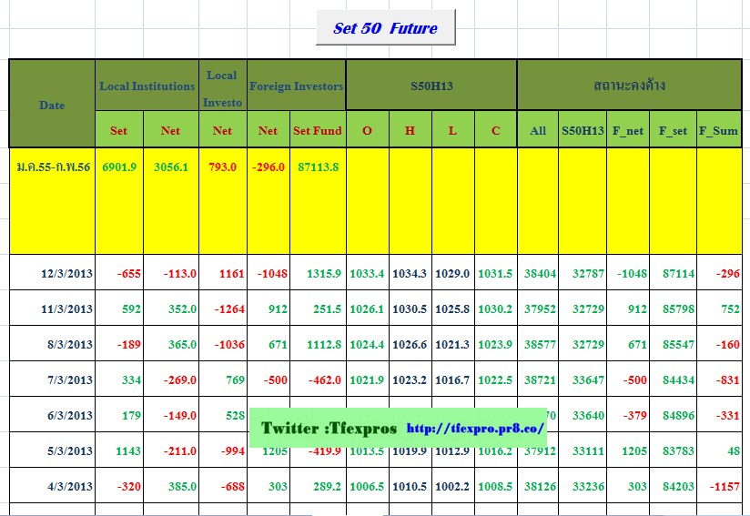Click the สถานะคงค้าง header cell

[628, 86]
